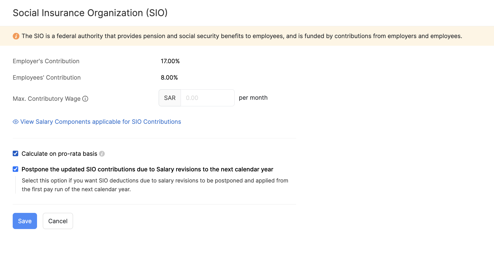Image resolution: width=494 pixels, height=256 pixels.
Task: Click the SIO federal authority banner message
Action: pyautogui.click(x=242, y=36)
